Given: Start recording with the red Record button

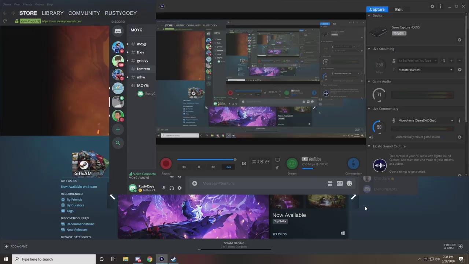Looking at the screenshot, I should click(x=166, y=164).
